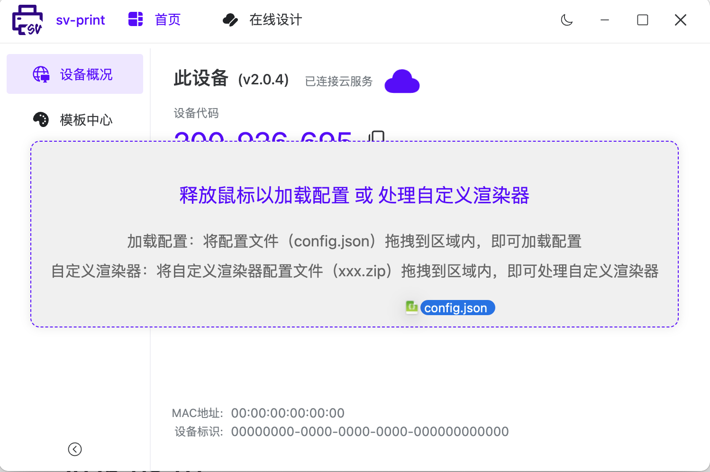This screenshot has width=710, height=472.
Task: Open the 模板中心 sidebar label
Action: pyautogui.click(x=86, y=120)
